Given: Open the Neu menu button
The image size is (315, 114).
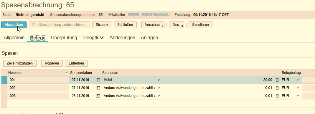Looking at the screenshot, I should (177, 25).
